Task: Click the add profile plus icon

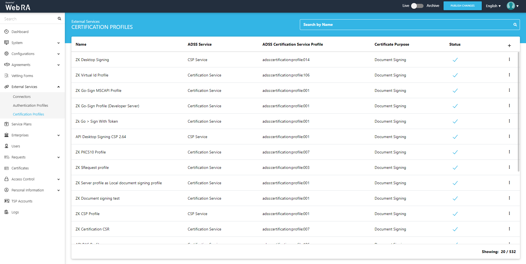Action: pos(509,45)
